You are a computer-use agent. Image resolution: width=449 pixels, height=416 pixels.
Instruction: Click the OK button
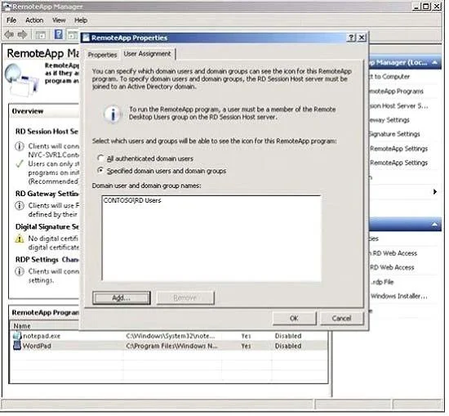pyautogui.click(x=295, y=318)
